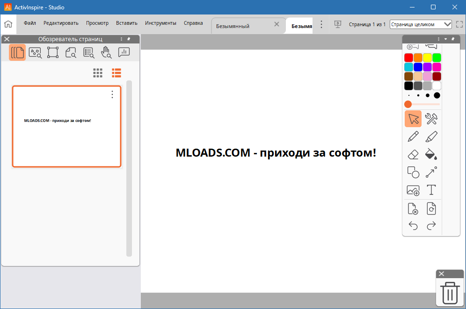The width and height of the screenshot is (466, 309).
Task: Click the pen width slider handle
Action: tap(408, 104)
